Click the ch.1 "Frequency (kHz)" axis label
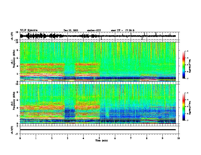The width and height of the screenshot is (201, 155). point(14,59)
